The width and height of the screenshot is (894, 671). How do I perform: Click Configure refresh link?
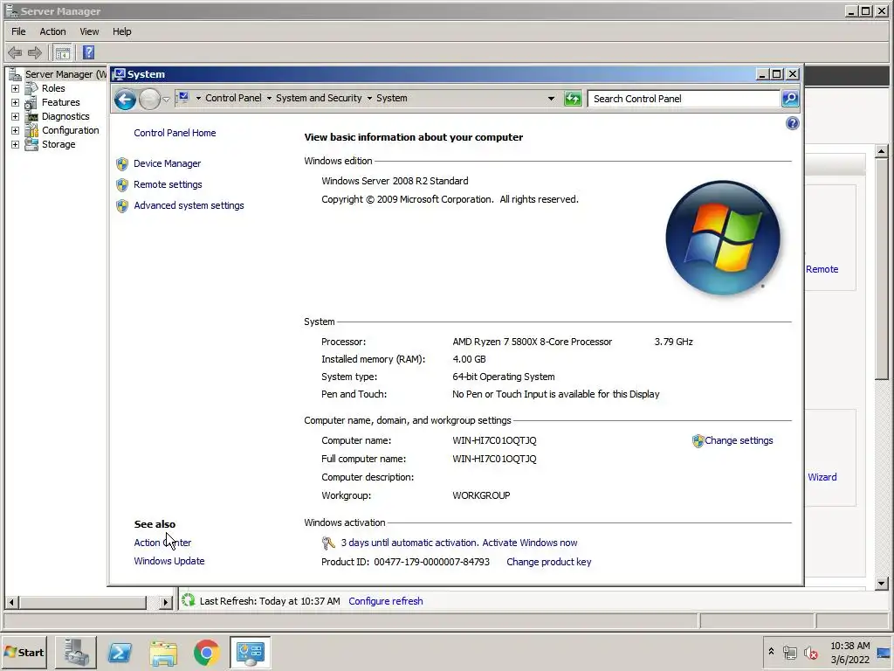385,601
